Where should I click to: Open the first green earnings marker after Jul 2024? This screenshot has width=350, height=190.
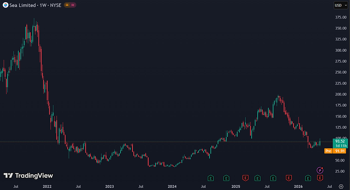tap(211, 178)
